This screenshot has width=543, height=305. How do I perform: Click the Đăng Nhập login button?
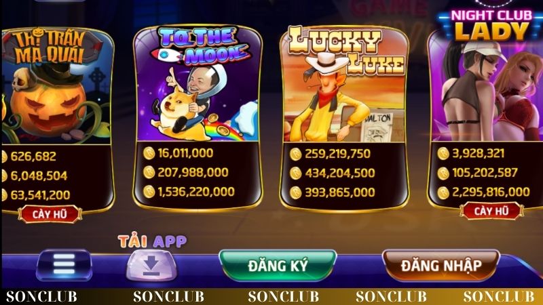tap(441, 266)
